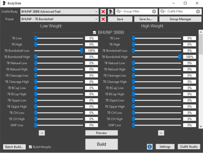Click the low weight 7B Cleavage High label
This screenshot has height=153, width=203.
17,82
